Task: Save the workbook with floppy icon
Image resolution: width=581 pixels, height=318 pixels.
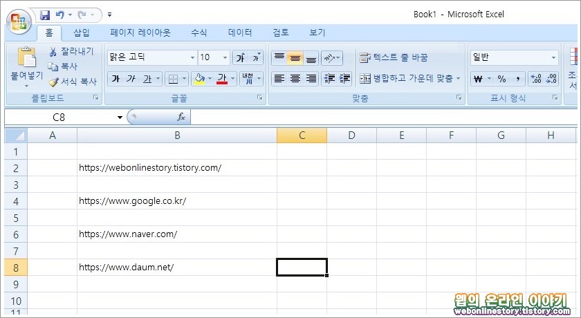Action: tap(45, 15)
